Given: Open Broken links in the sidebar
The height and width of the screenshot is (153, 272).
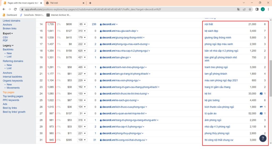Looking at the screenshot, I should 10,28.
